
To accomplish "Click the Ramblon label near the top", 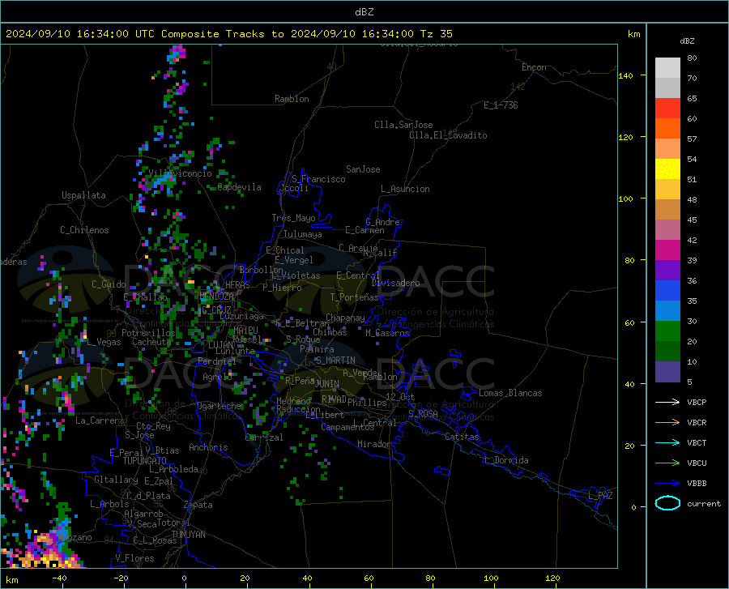I will (x=292, y=99).
